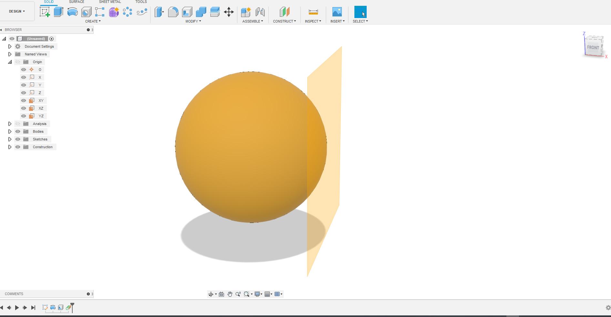Image resolution: width=611 pixels, height=317 pixels.
Task: Toggle visibility of origin point O
Action: point(24,70)
